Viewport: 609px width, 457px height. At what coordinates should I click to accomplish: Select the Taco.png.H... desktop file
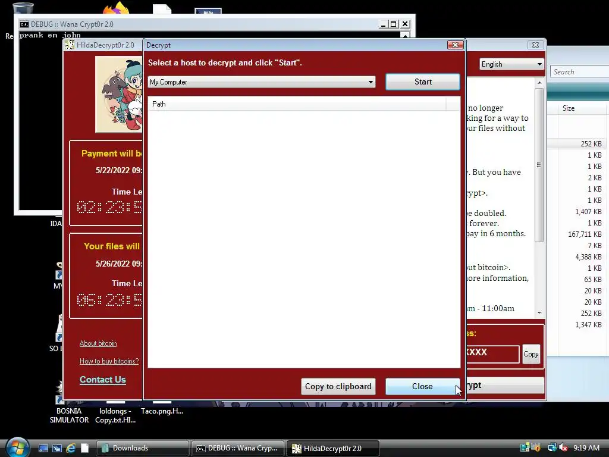[x=162, y=411]
